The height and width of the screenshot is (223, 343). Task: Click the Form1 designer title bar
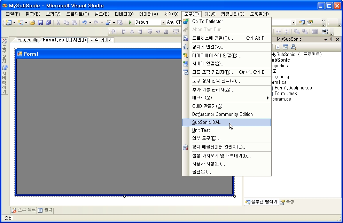[x=99, y=54]
